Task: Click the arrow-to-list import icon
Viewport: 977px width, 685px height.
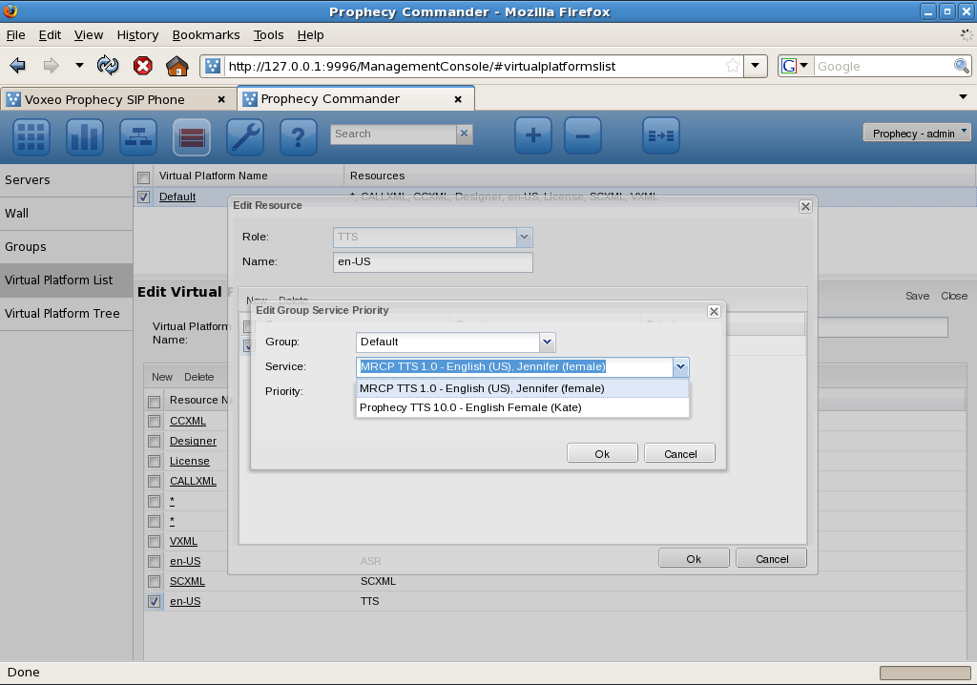Action: tap(661, 135)
